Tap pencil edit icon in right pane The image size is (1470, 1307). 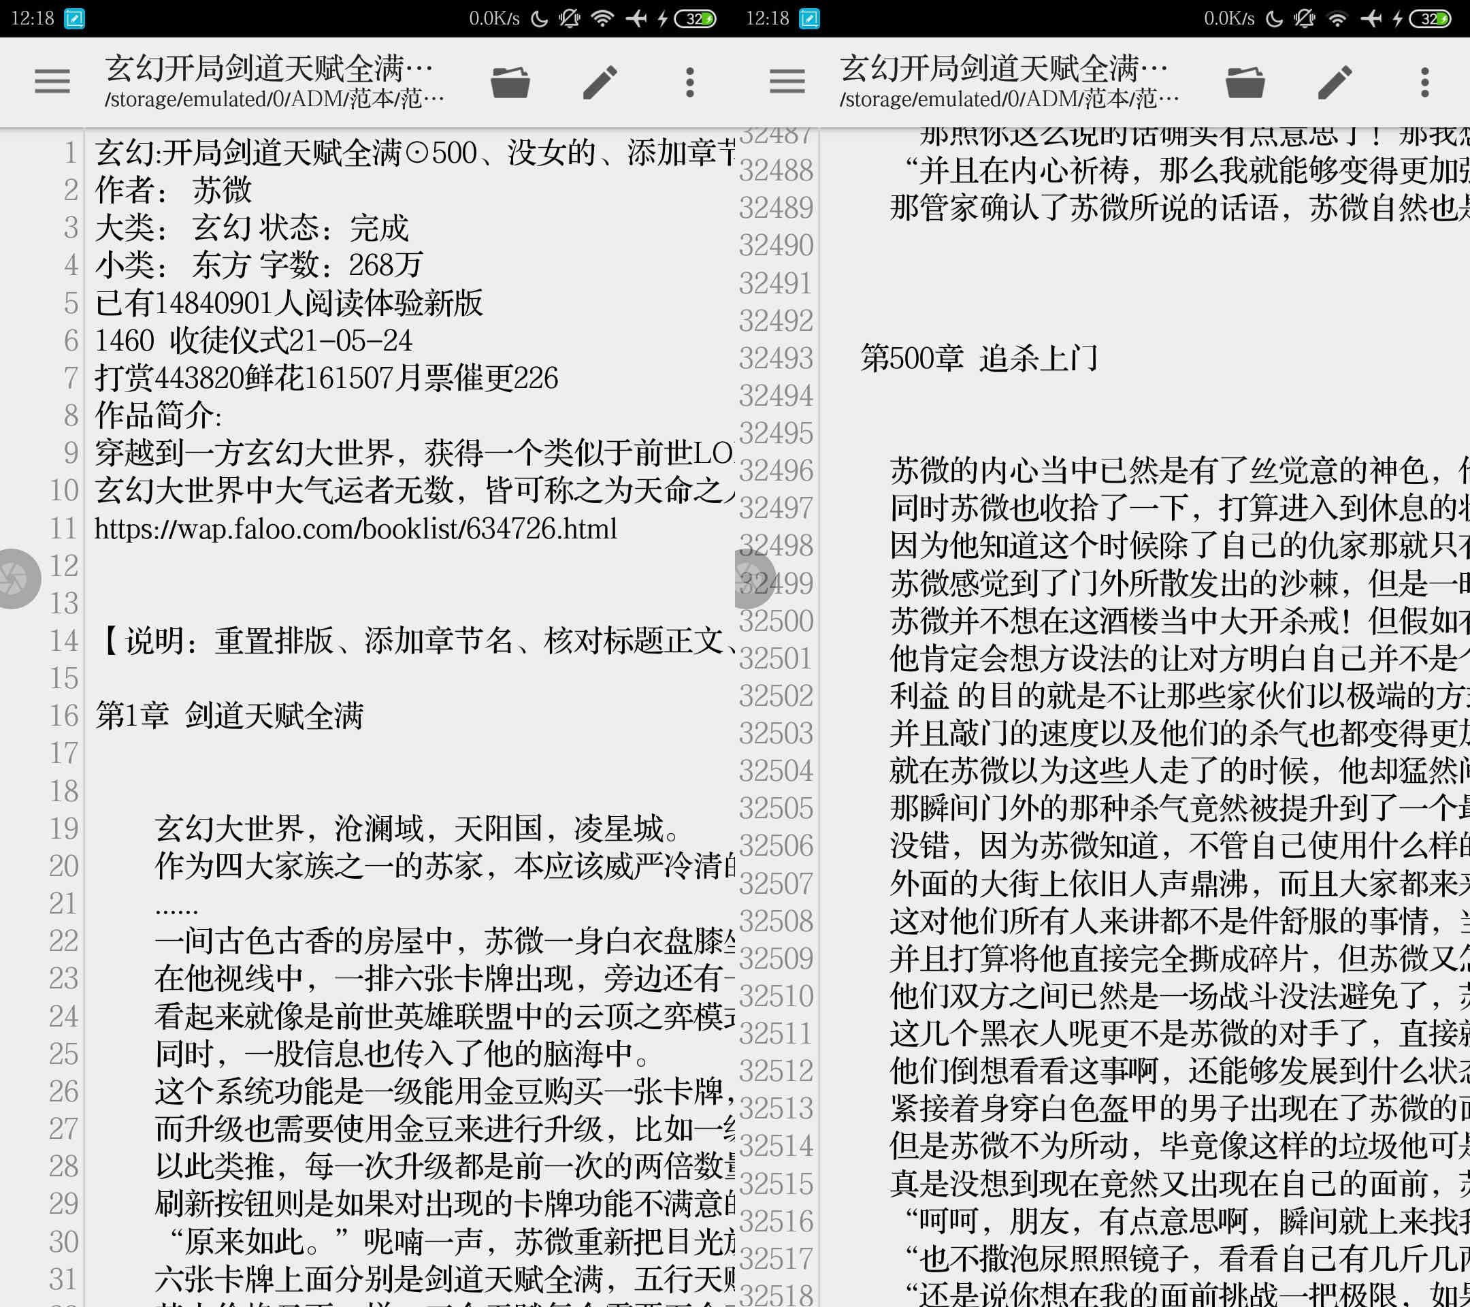click(x=1335, y=81)
